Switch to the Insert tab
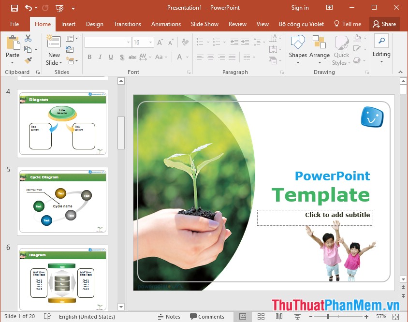The height and width of the screenshot is (322, 408). (68, 24)
